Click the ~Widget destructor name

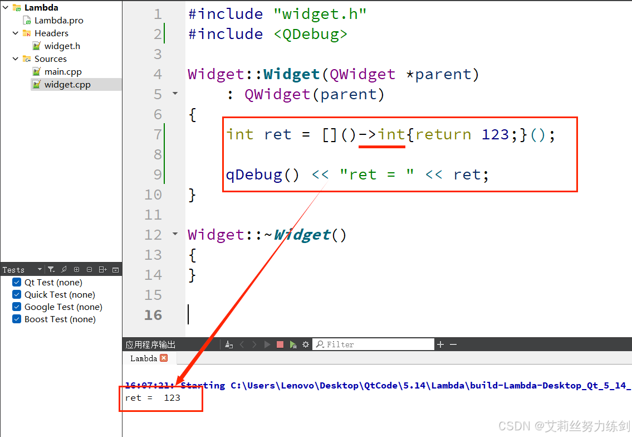click(302, 235)
